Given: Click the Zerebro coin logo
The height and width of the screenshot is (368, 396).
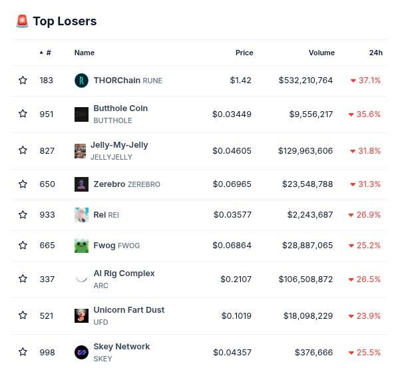Looking at the screenshot, I should [x=81, y=184].
